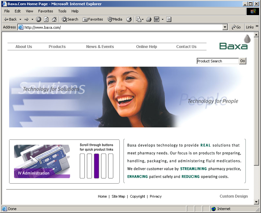Select the purple highlighted product button
The image size is (261, 213).
tap(97, 166)
